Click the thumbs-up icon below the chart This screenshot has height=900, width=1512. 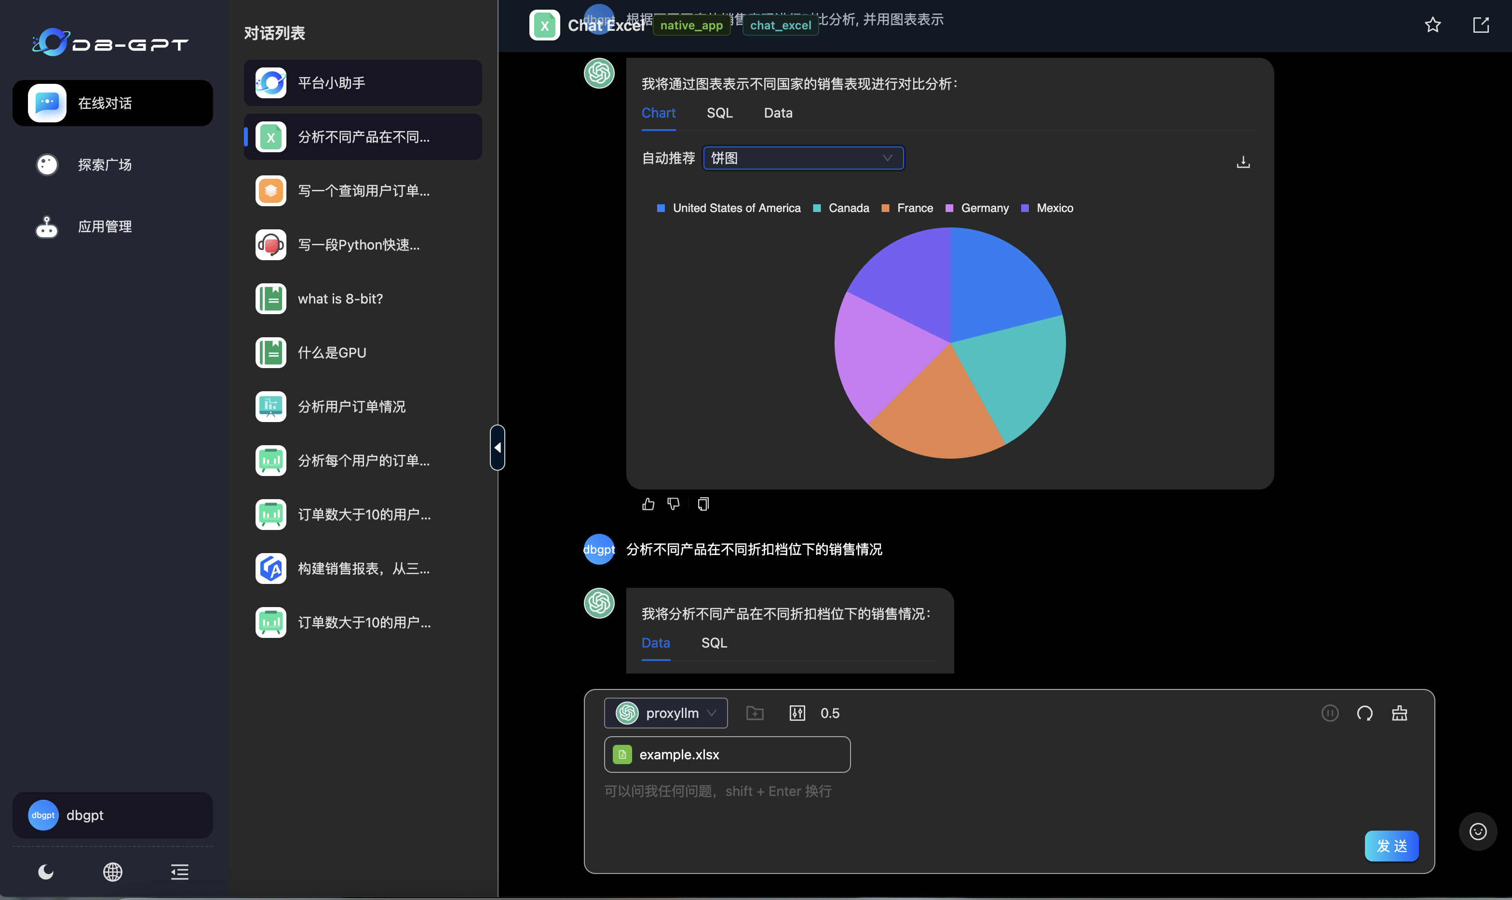(648, 504)
